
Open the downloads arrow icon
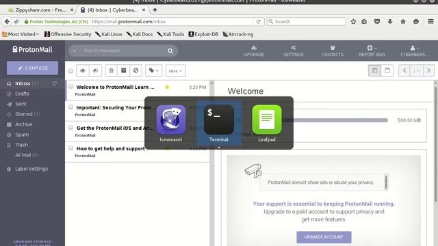(x=390, y=21)
